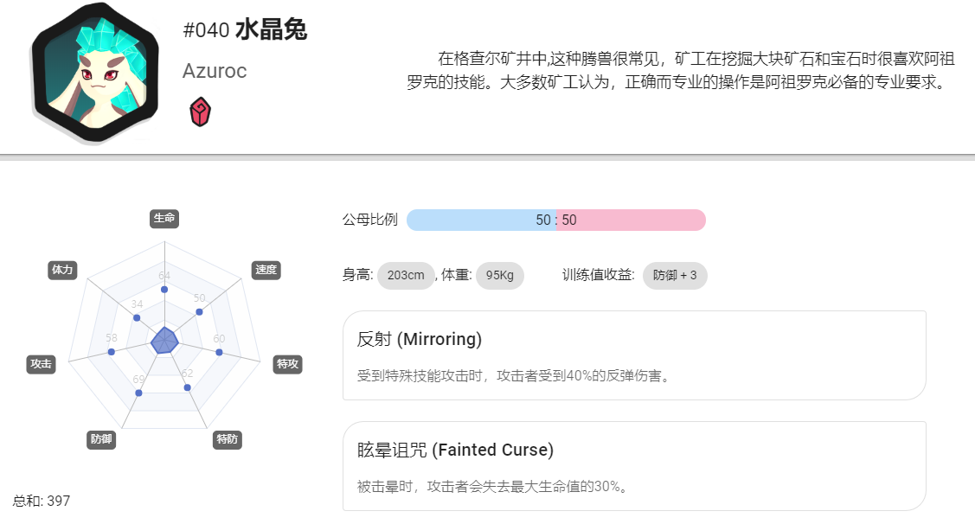Click the pink female ratio bar
Viewport: 975px width, 524px height.
(632, 220)
